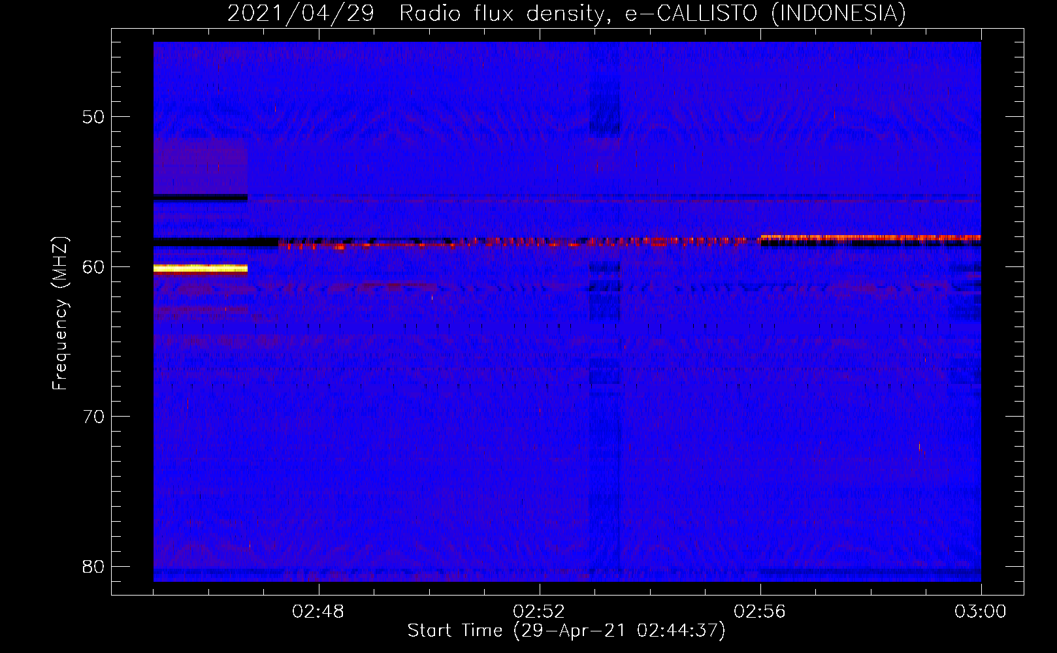Click the 02:48 time axis label
1057x653 pixels.
318,612
